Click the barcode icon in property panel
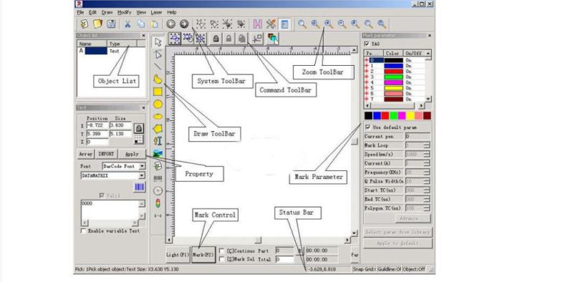Screen dimensions: 573x282 139,187
